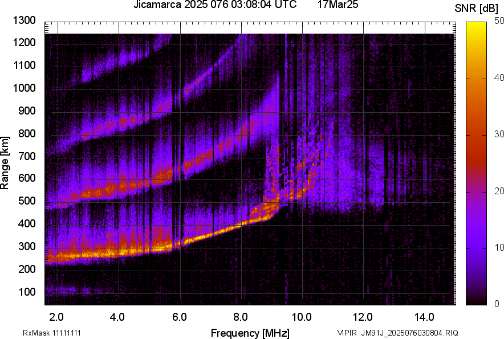Click the range tick label "1100"

pyautogui.click(x=24, y=65)
